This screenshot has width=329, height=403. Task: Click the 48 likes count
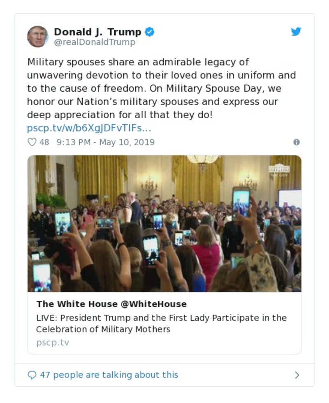pos(44,142)
